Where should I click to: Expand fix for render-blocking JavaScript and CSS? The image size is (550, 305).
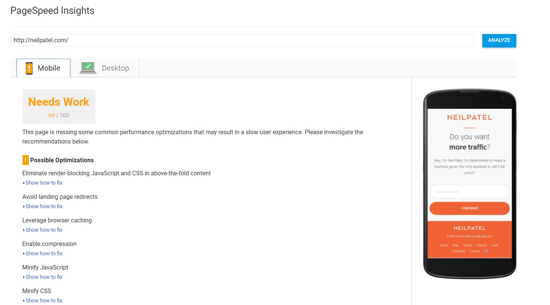[x=44, y=183]
